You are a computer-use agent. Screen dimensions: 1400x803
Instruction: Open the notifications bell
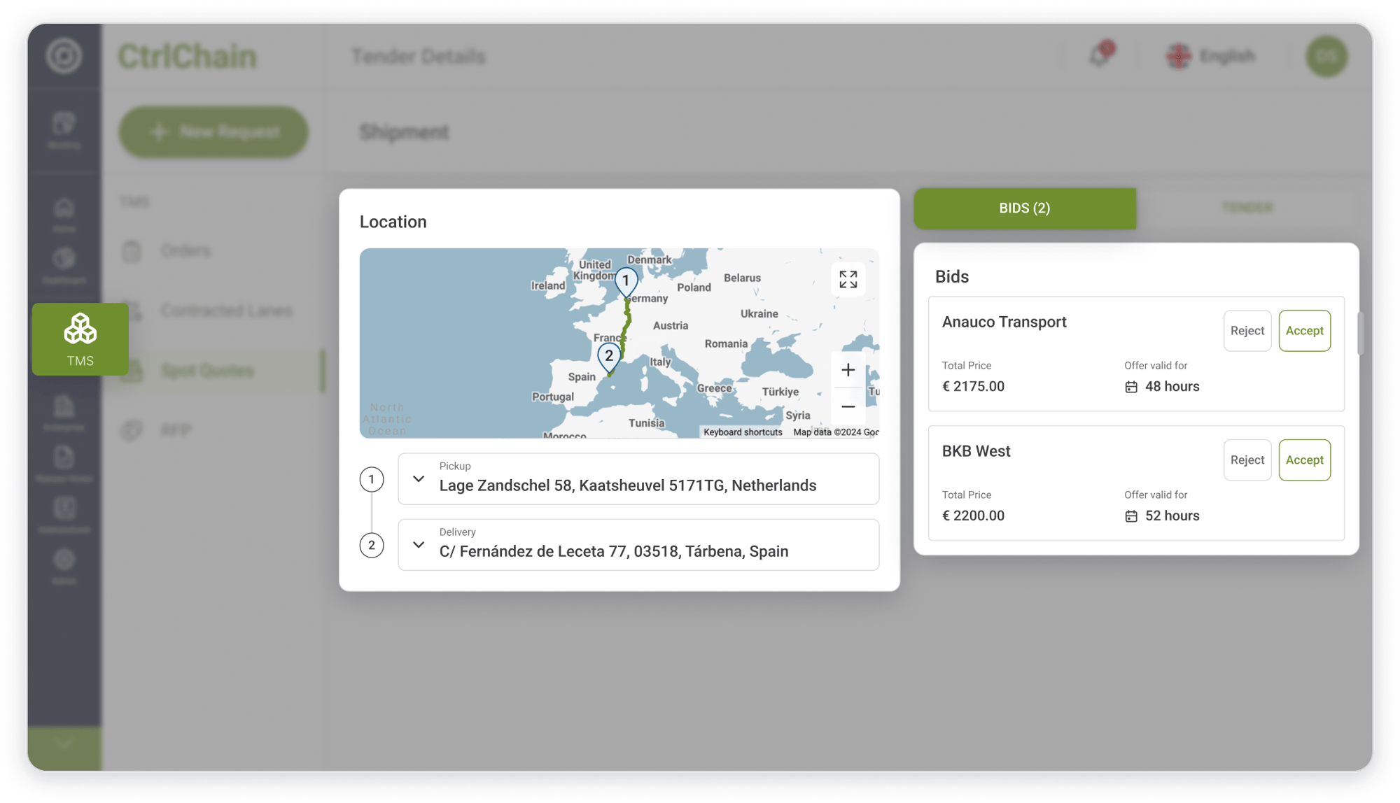coord(1100,55)
